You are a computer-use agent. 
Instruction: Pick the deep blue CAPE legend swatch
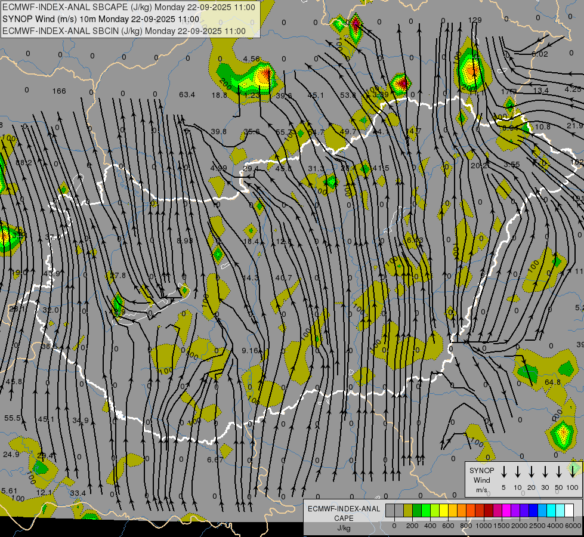click(533, 510)
